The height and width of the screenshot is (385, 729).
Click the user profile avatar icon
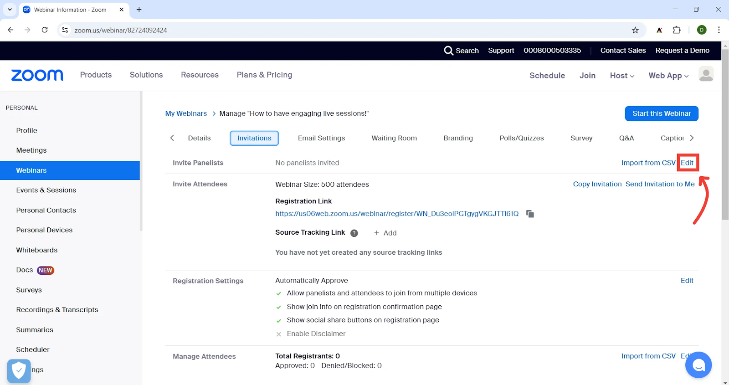point(706,74)
